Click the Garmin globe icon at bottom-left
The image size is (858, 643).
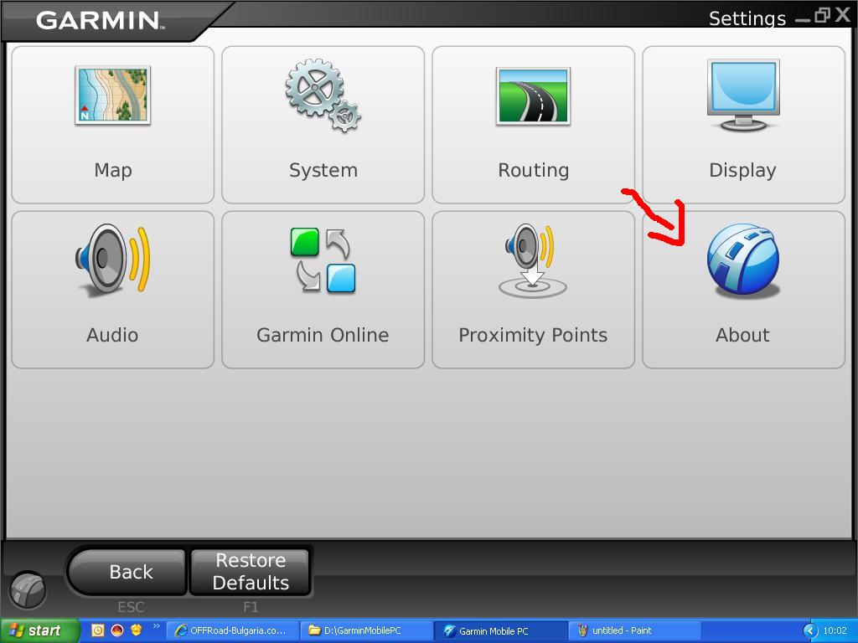click(28, 590)
